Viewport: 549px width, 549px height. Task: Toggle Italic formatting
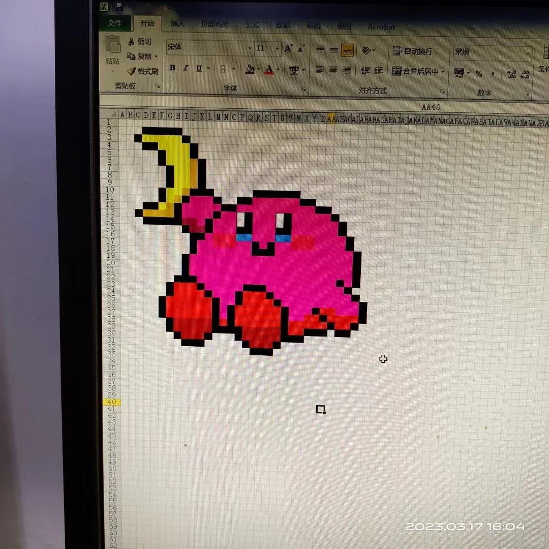(186, 68)
